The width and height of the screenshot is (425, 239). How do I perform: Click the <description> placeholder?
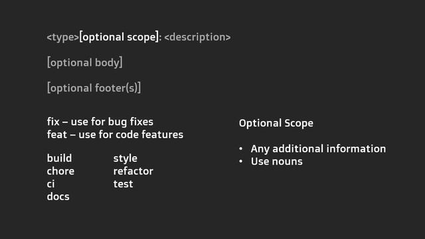coord(197,37)
